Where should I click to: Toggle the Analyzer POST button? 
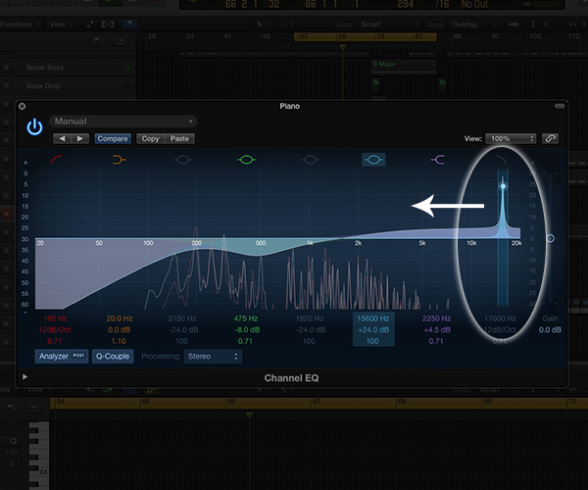click(x=62, y=356)
